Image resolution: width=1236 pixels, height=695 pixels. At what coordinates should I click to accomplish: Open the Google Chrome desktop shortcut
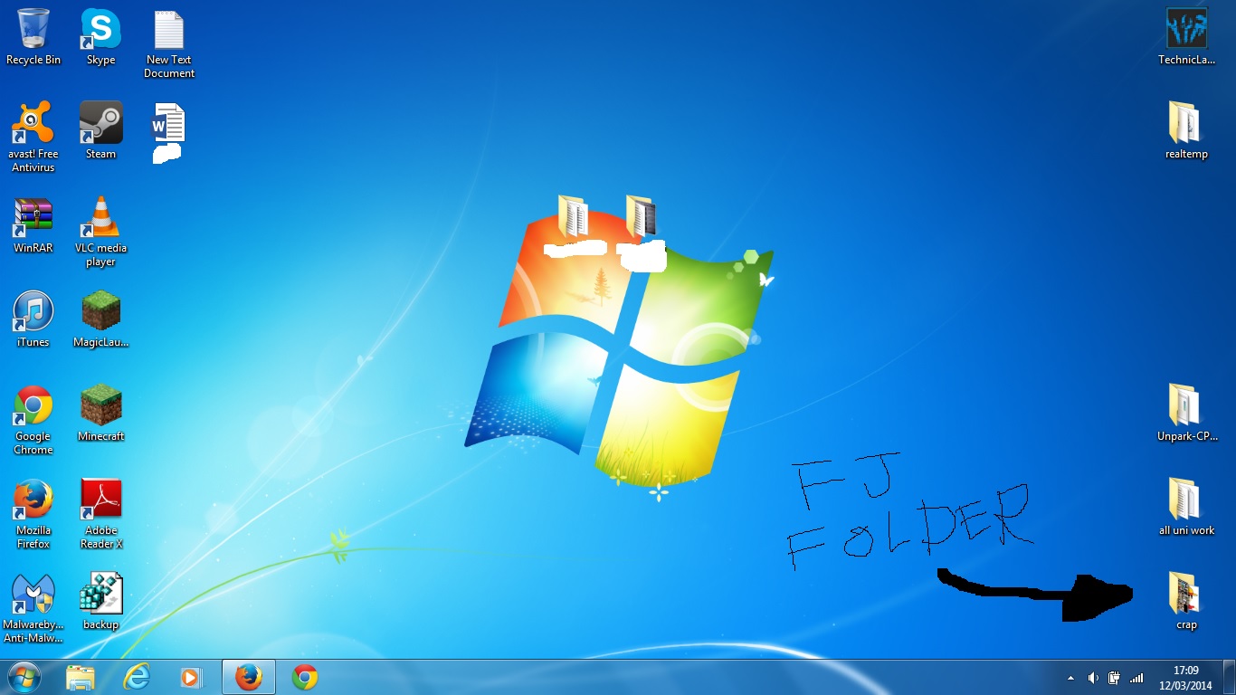(33, 420)
